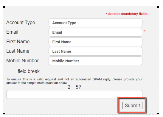
Task: Select the Last Name label
Action: click(x=18, y=51)
